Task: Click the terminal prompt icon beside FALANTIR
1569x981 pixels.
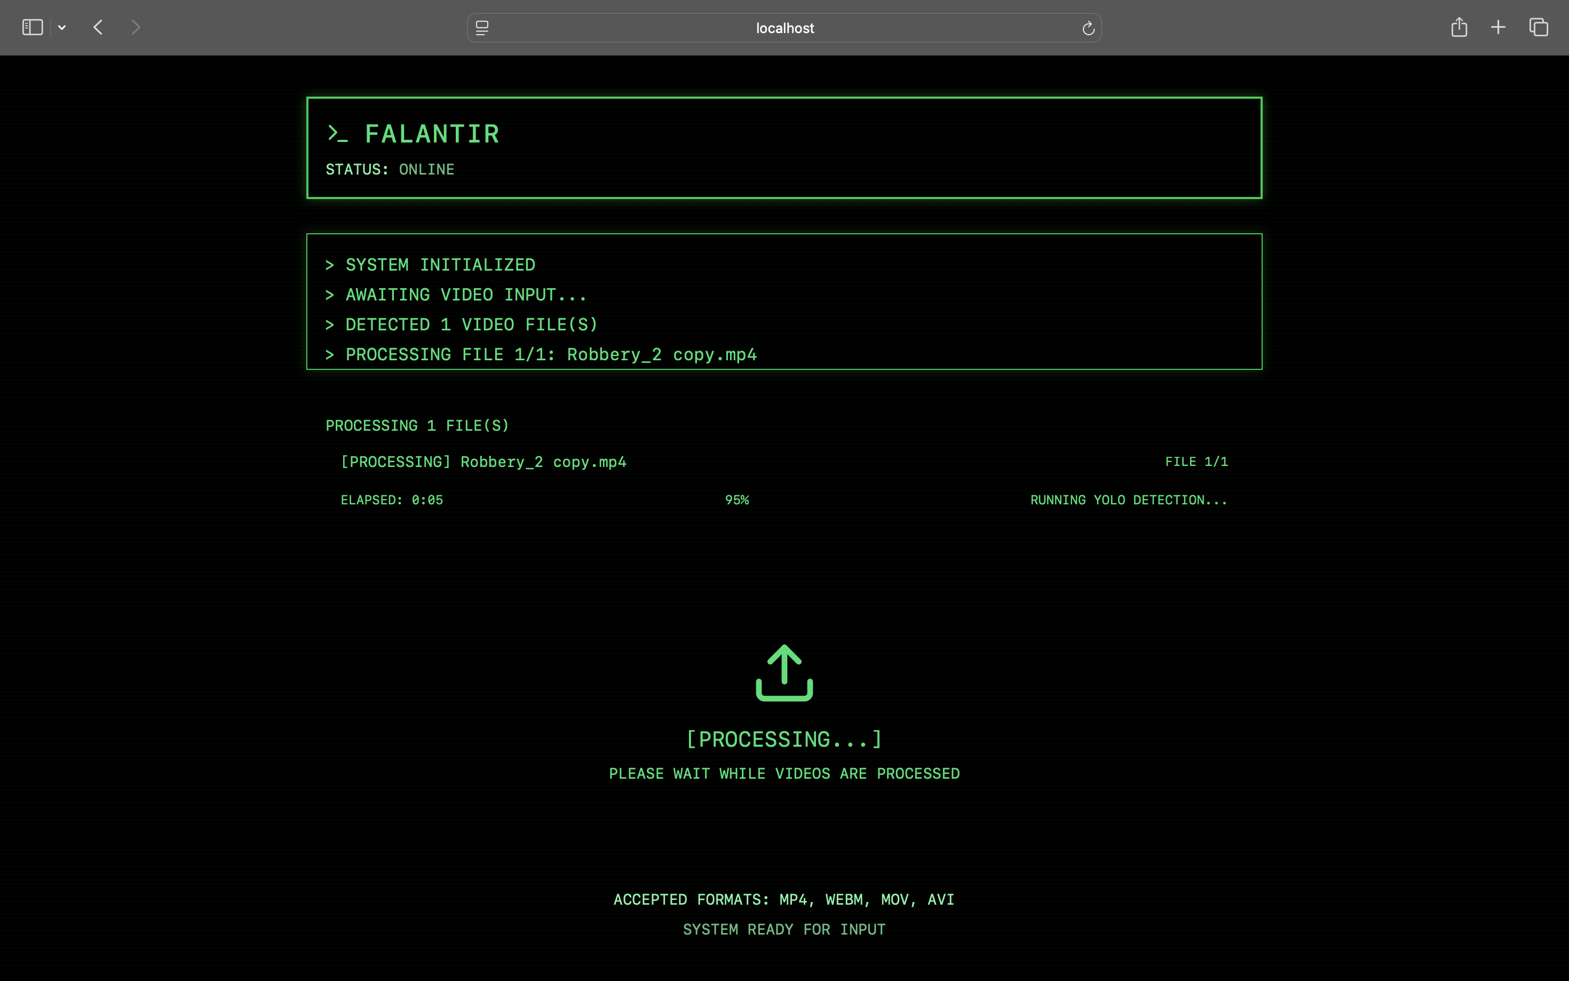Action: (337, 133)
